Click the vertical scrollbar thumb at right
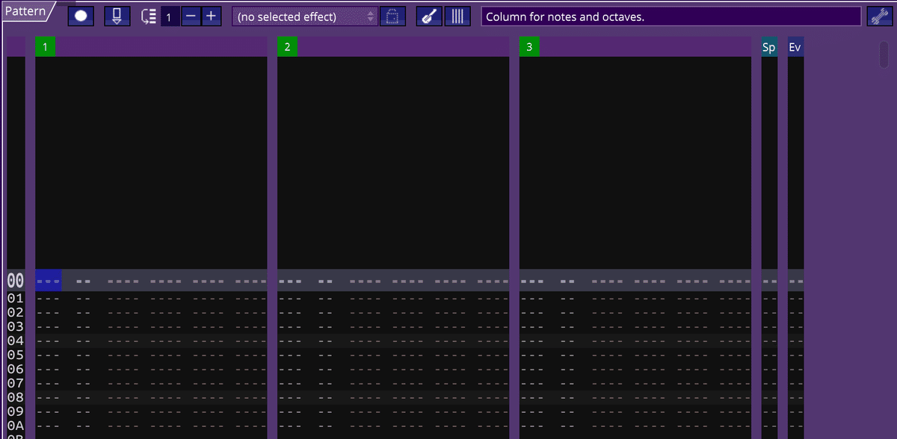 click(x=885, y=55)
